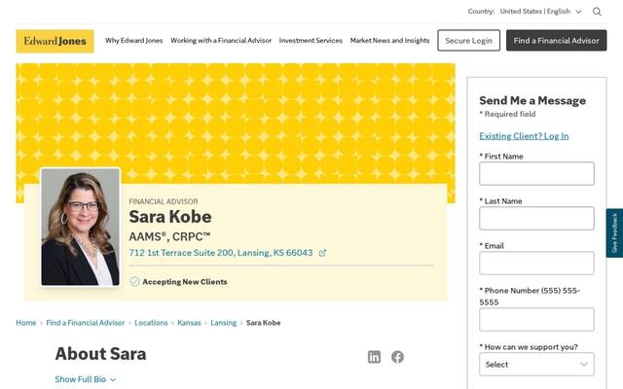This screenshot has height=389, width=623.
Task: Open Working with a Financial Advisor menu
Action: point(221,41)
